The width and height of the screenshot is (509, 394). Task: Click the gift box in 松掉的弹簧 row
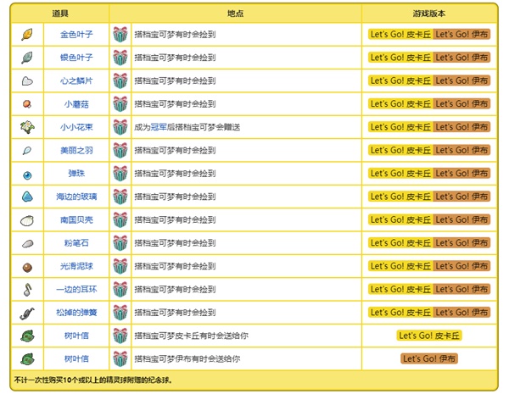(120, 313)
